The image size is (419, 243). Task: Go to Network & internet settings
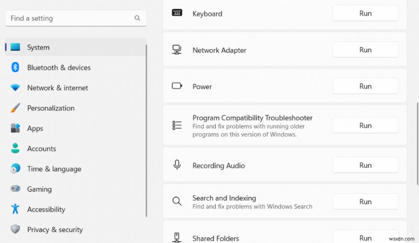coord(76,87)
